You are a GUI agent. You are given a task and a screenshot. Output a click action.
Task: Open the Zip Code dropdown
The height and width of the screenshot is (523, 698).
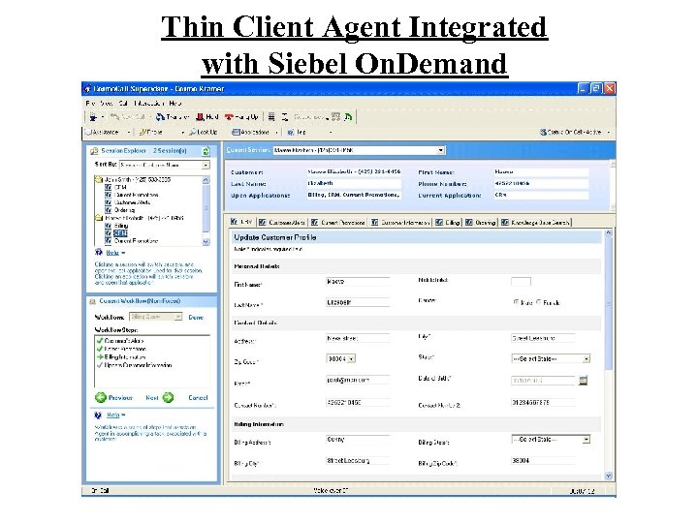click(x=351, y=359)
